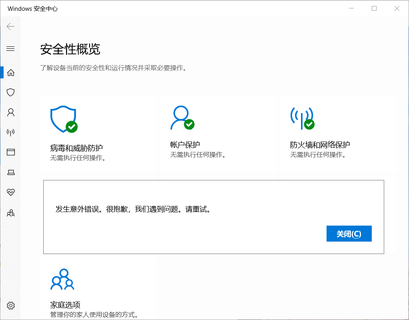Open 防火墙和网络保护 tile title
This screenshot has width=409, height=320.
pyautogui.click(x=320, y=145)
